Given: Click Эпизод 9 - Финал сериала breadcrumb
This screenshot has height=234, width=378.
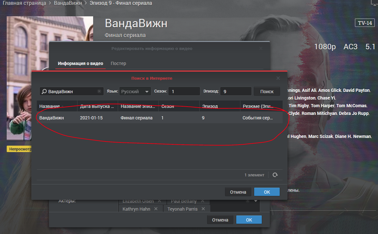Looking at the screenshot, I should coord(121,3).
